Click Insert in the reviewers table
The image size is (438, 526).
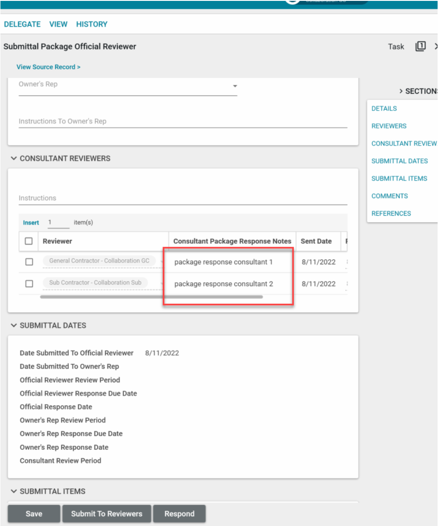[31, 223]
